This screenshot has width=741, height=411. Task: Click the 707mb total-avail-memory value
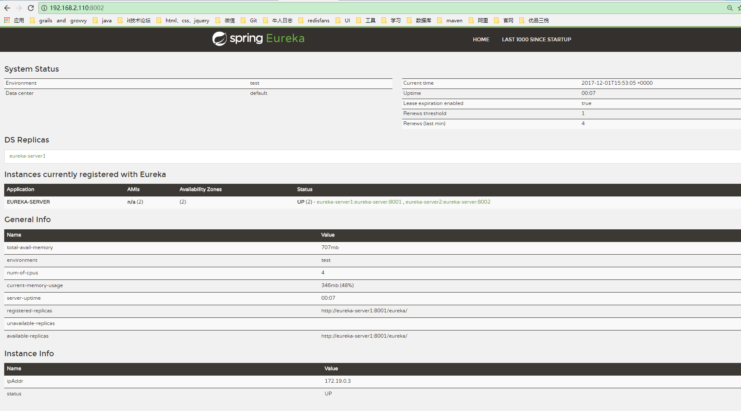pyautogui.click(x=330, y=247)
